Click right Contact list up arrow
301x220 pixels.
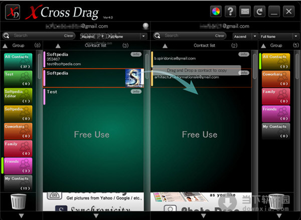[x=165, y=46]
